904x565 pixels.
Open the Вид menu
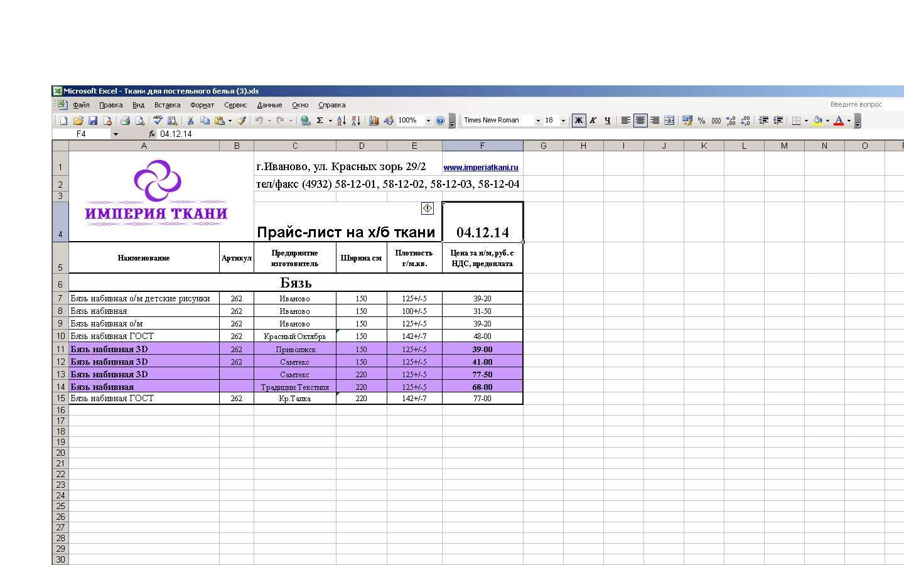click(x=138, y=105)
